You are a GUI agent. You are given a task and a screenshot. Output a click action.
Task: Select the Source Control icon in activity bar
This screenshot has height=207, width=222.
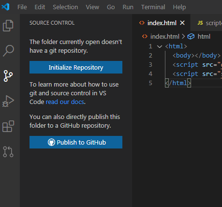pos(8,76)
